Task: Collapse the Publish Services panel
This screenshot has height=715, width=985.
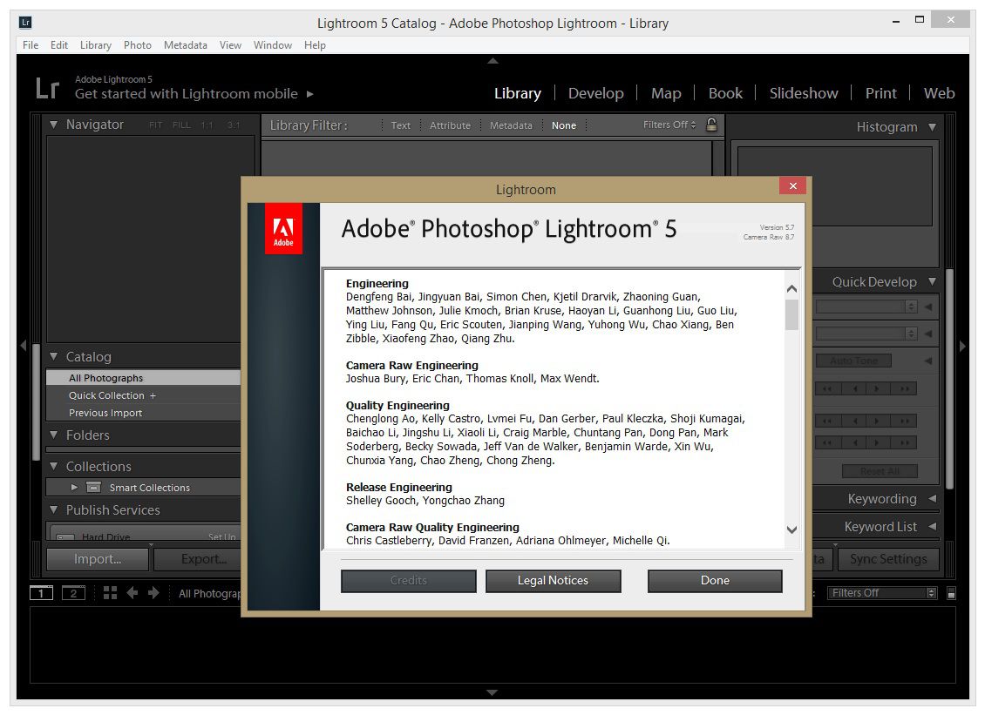Action: [x=53, y=509]
